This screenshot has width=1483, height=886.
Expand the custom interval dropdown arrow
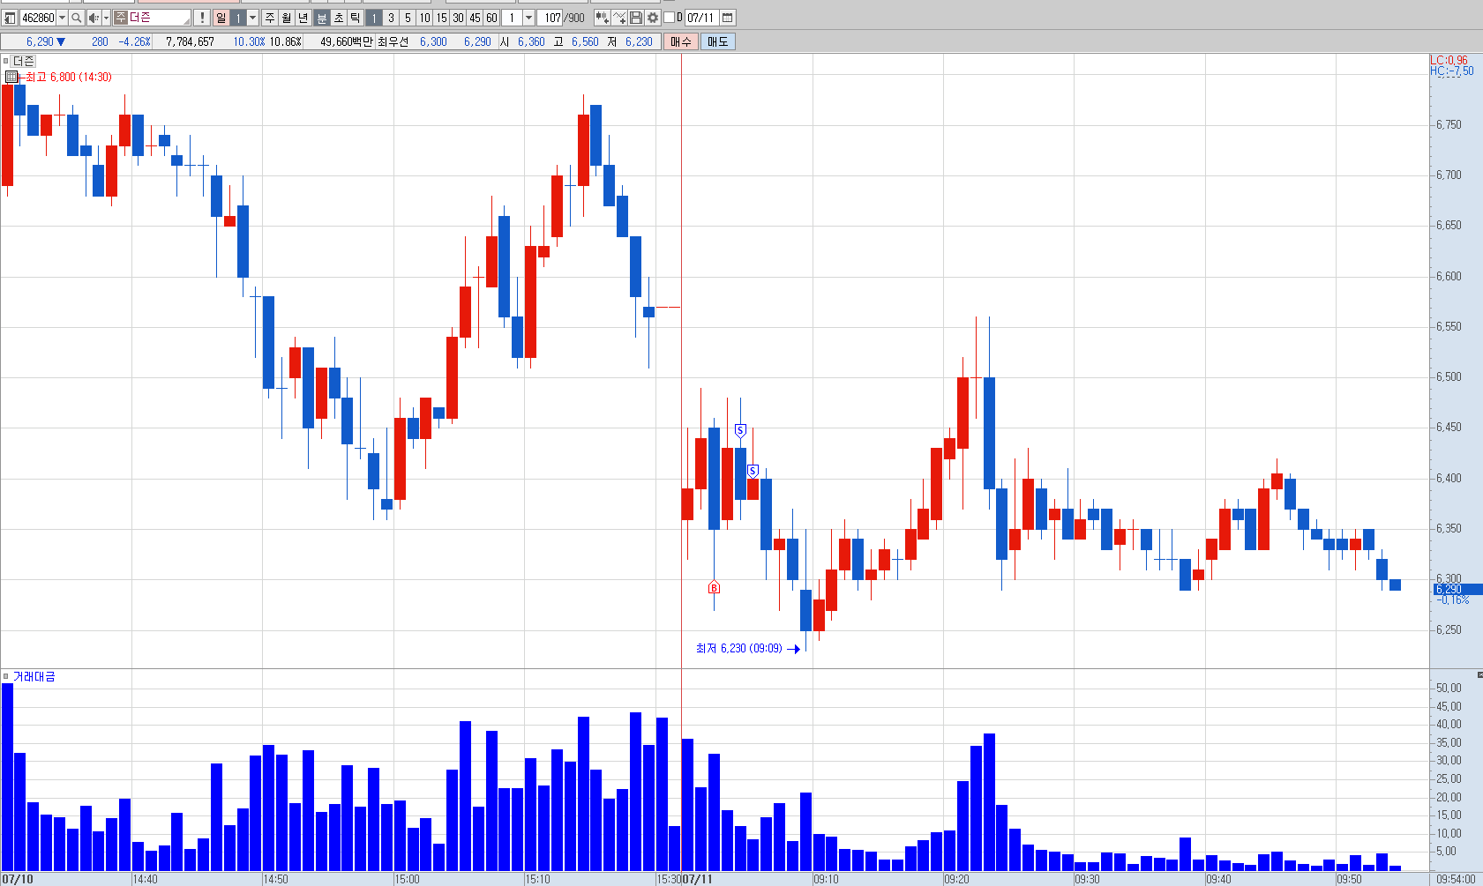click(x=529, y=18)
